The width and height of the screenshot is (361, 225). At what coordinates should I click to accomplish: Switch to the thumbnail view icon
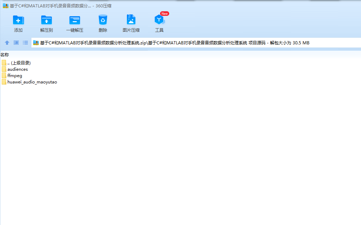tap(16, 43)
